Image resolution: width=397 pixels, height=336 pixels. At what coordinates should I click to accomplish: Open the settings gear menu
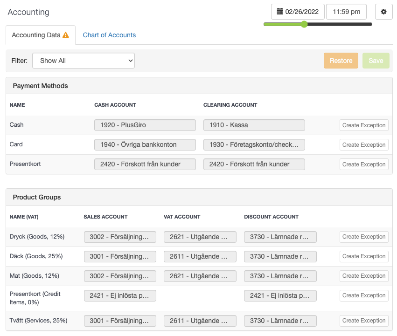[x=383, y=12]
